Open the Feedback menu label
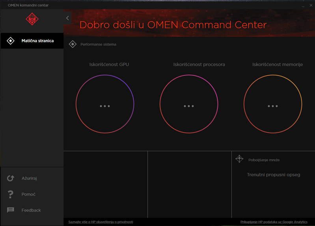The image size is (315, 226). 31,210
